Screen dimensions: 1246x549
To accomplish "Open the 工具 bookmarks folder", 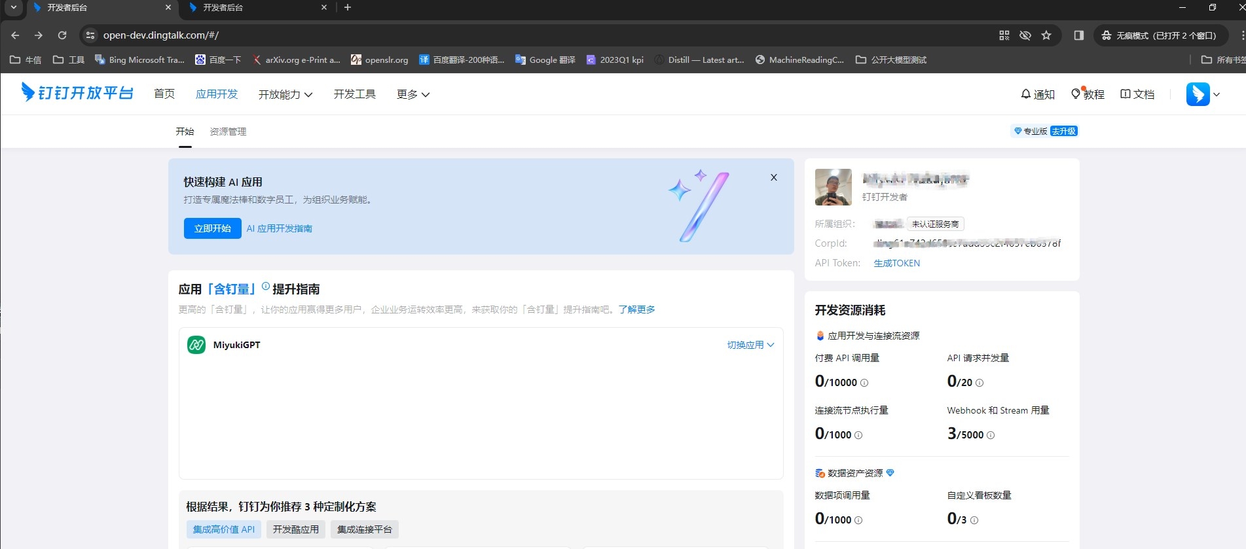I will tap(69, 60).
